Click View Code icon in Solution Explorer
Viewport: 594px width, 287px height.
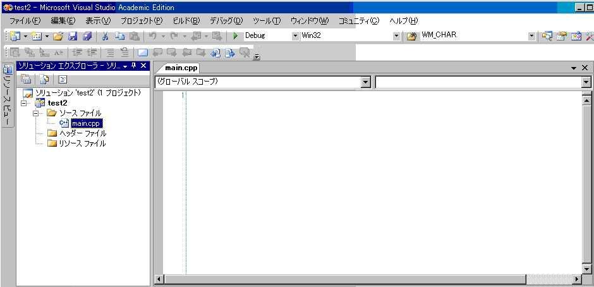tap(63, 79)
